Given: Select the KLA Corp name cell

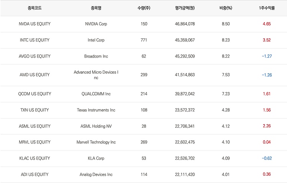Looking at the screenshot, I should coord(96,158).
